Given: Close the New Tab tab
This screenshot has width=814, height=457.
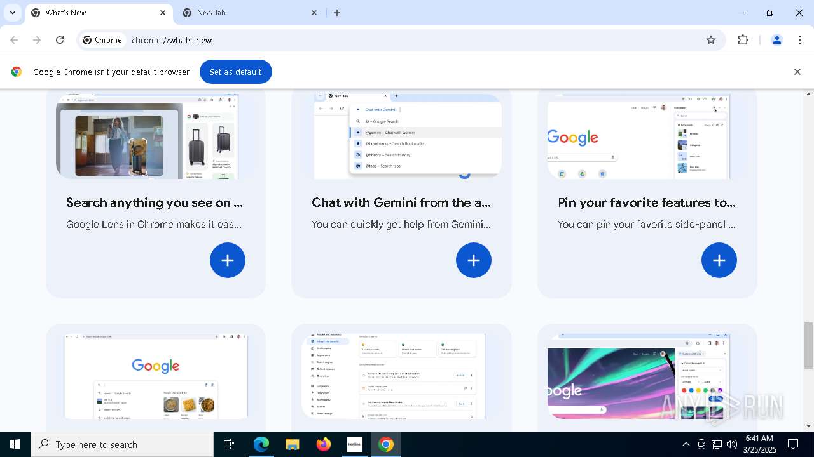Looking at the screenshot, I should pyautogui.click(x=314, y=13).
